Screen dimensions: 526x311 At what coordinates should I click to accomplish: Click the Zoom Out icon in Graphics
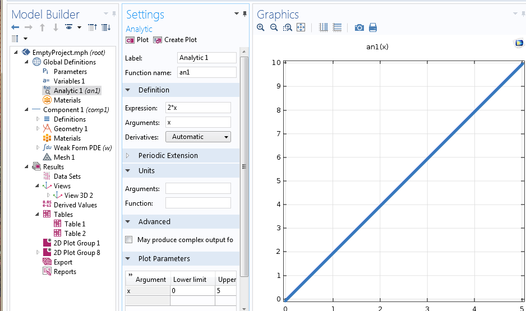tap(274, 27)
